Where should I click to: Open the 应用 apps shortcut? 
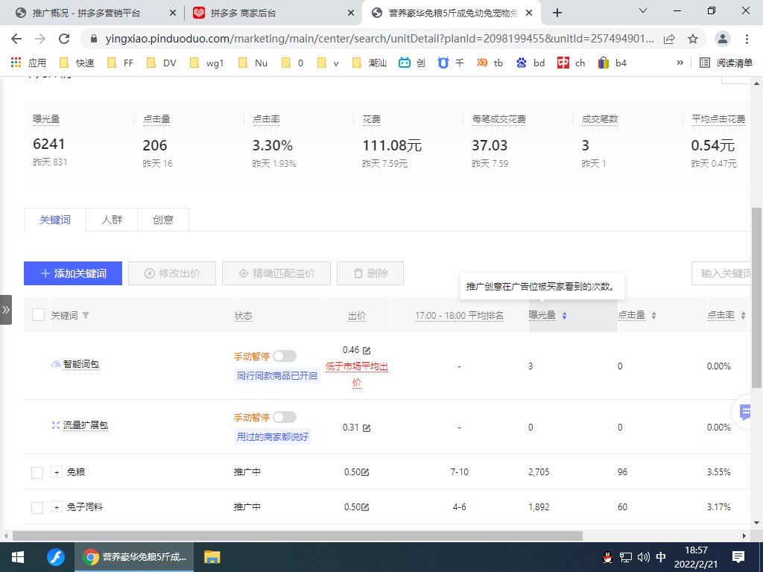28,63
